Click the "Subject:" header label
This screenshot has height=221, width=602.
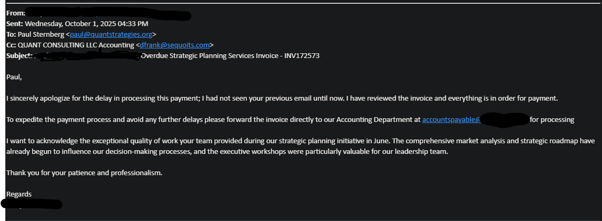click(20, 56)
